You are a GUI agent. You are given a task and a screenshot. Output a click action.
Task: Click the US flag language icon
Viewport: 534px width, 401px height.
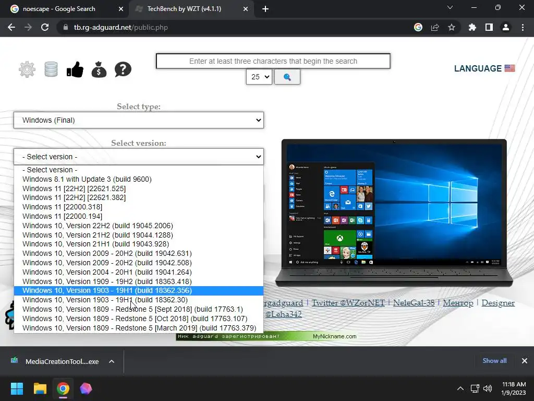point(509,68)
